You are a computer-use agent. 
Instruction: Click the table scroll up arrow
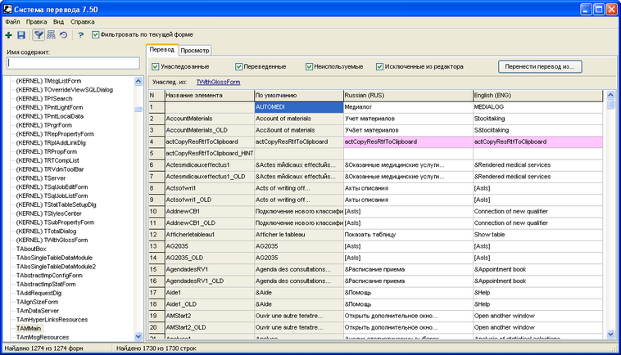tap(610, 95)
